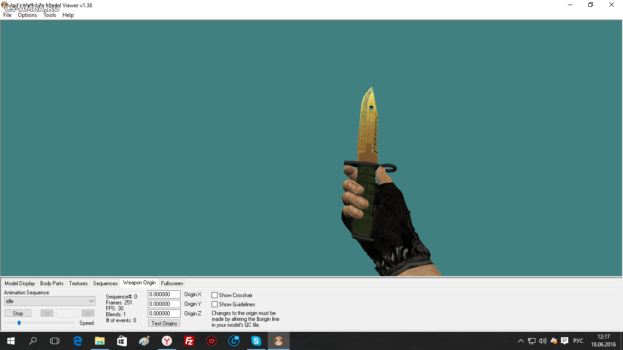
Task: Select the Weapon Origin tab
Action: point(139,283)
